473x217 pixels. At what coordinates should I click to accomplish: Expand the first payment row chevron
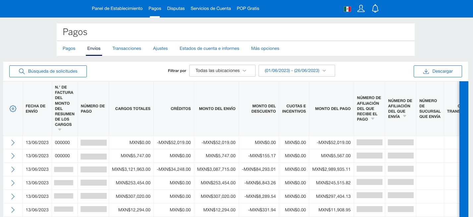(13, 143)
